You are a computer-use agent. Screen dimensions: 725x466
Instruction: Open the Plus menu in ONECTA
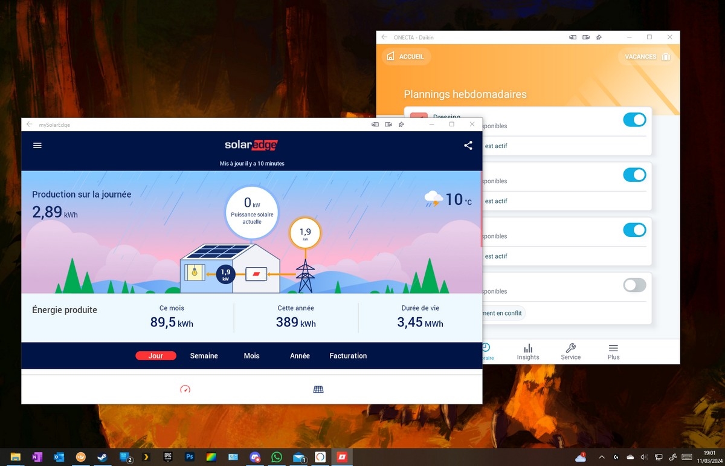pos(614,352)
